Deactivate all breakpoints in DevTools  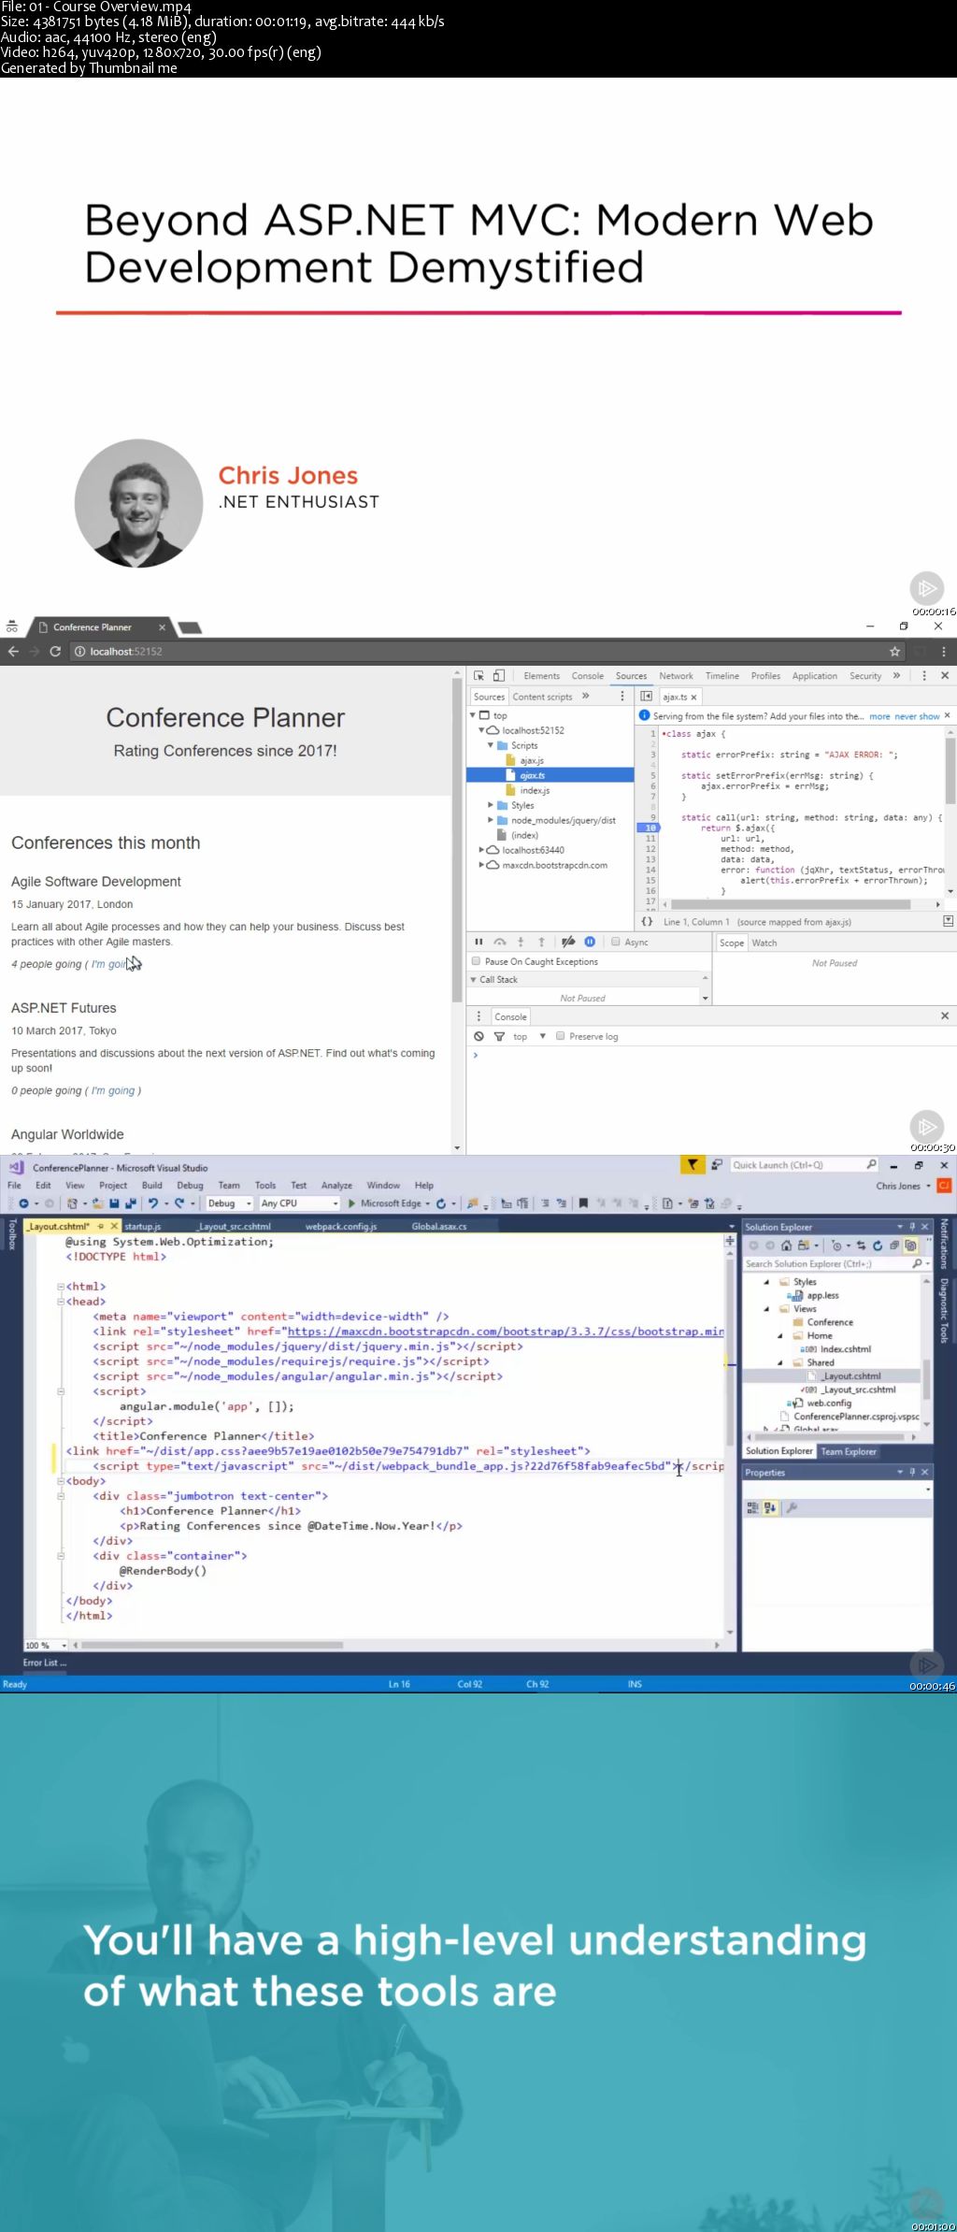pos(568,942)
